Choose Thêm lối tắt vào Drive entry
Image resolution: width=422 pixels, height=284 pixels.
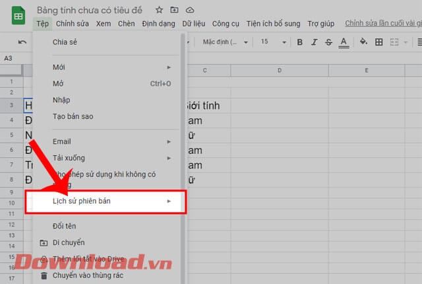click(107, 259)
